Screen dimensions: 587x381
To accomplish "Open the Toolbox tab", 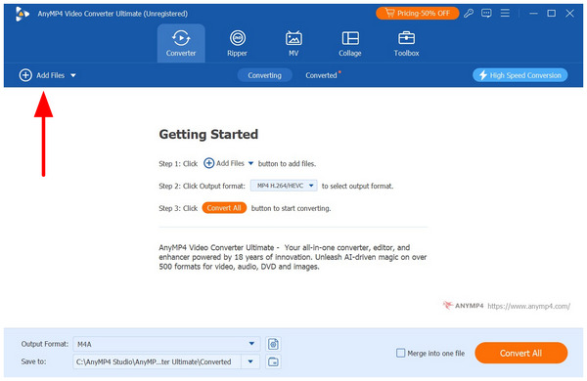I will tap(406, 43).
